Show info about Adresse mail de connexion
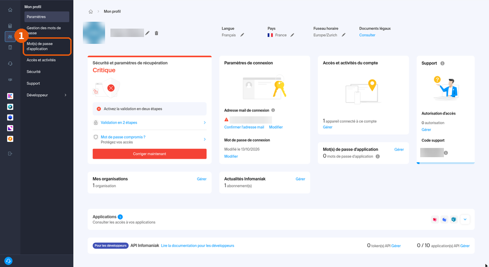Image resolution: width=489 pixels, height=267 pixels. [x=273, y=110]
